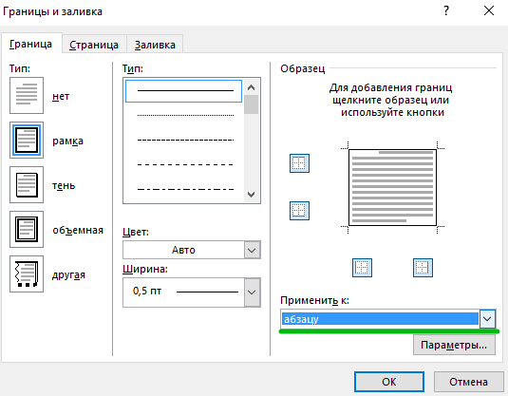Select the 'нет' border setting icon

click(x=27, y=95)
